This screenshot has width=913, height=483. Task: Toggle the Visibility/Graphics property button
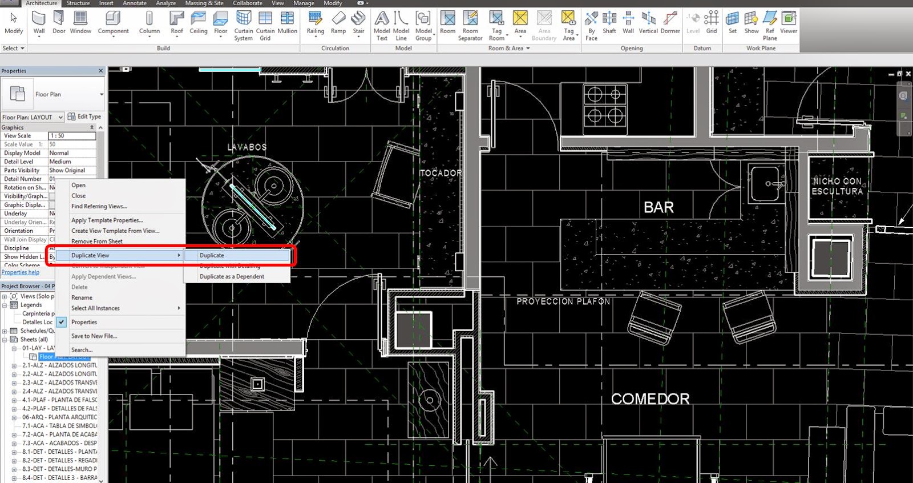pyautogui.click(x=52, y=196)
